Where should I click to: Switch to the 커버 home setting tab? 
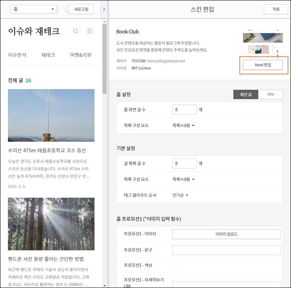point(270,95)
